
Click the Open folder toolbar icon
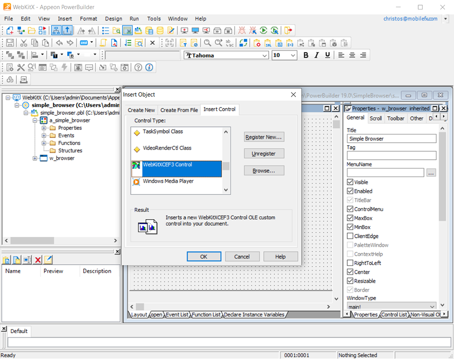tap(32, 30)
